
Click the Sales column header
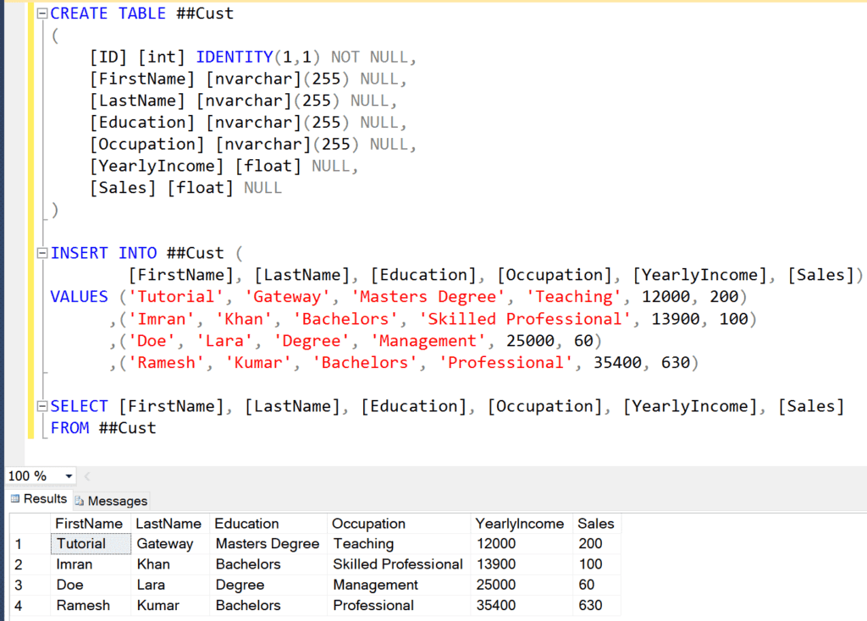click(595, 523)
